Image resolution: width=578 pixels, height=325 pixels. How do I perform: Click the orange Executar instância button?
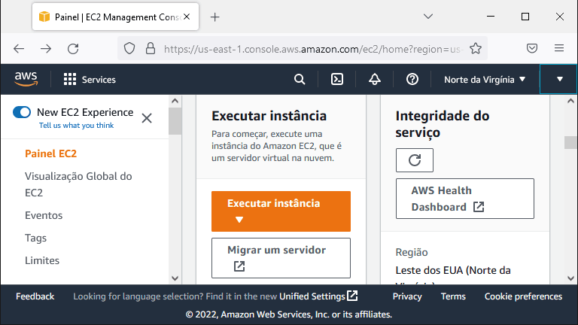[281, 211]
